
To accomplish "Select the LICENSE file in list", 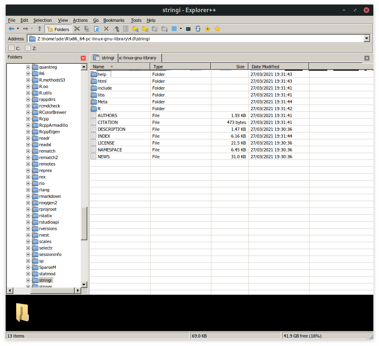I will tap(106, 143).
